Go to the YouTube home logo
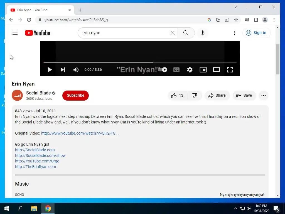 [38, 33]
